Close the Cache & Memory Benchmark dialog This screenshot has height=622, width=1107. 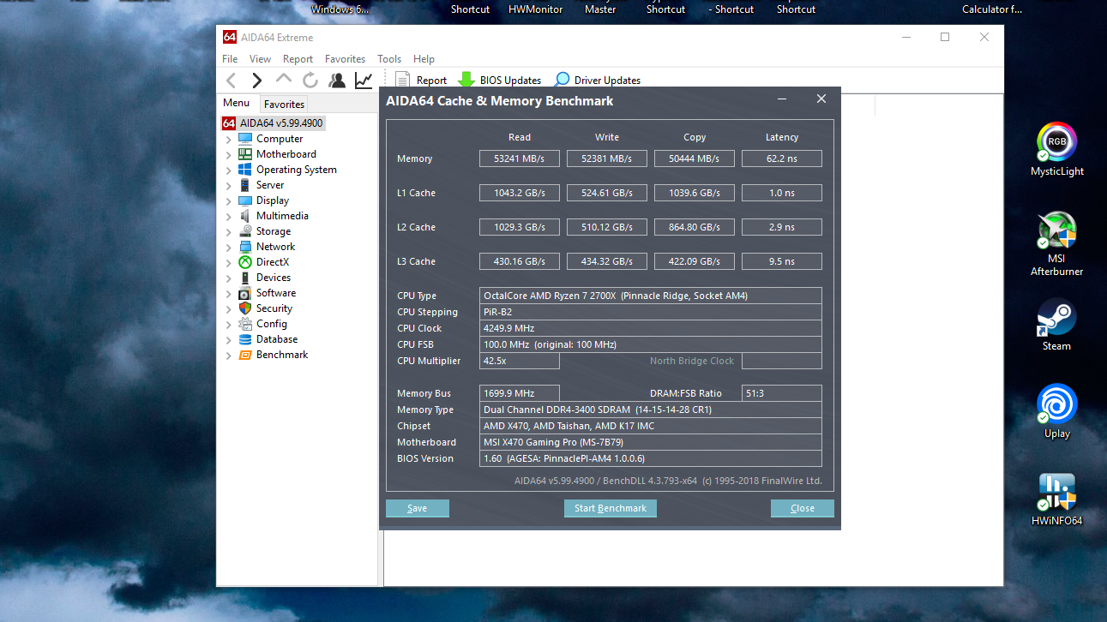(821, 99)
